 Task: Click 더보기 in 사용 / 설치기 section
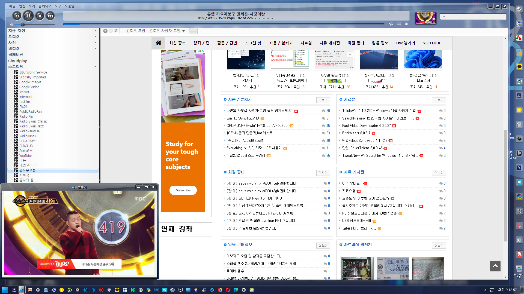point(323,100)
